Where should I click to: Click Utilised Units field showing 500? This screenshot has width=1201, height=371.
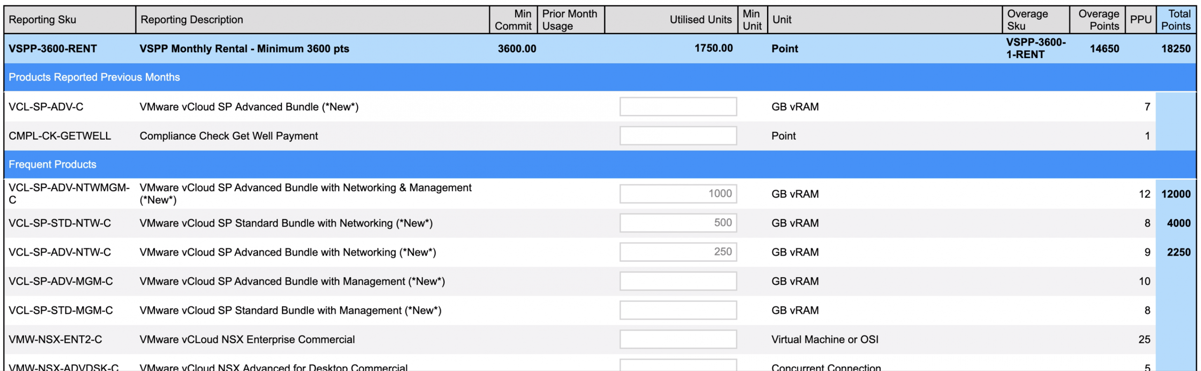pos(678,223)
